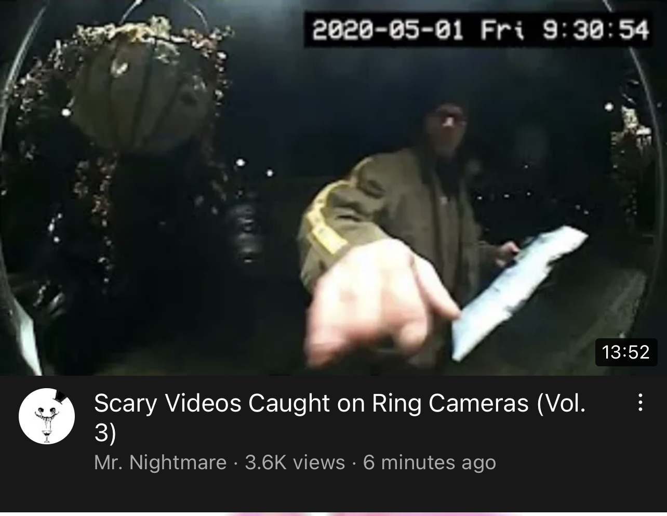Play the video from its thumbnail image
The image size is (667, 516).
[333, 188]
